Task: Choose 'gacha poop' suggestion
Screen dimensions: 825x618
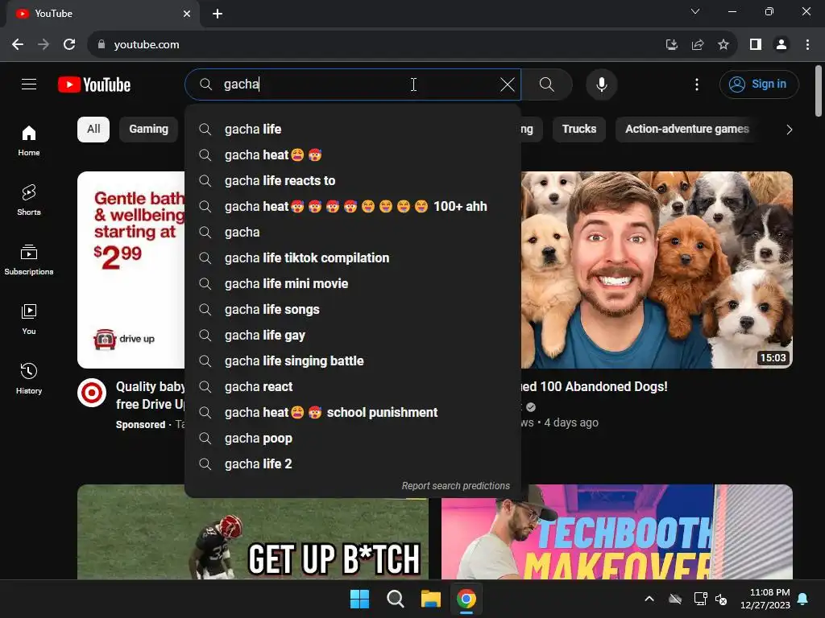Action: point(353,439)
